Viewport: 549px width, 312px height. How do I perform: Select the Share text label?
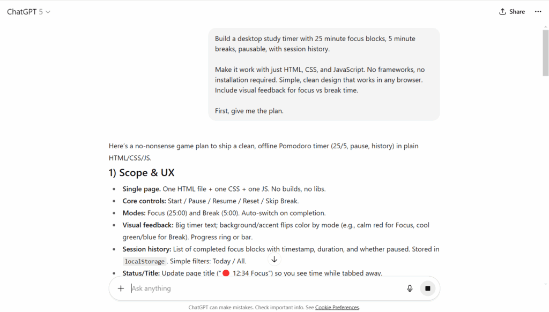517,12
